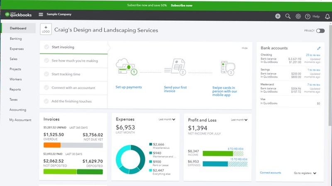
Task: Expand the Go to registers dropdown
Action: [305, 173]
